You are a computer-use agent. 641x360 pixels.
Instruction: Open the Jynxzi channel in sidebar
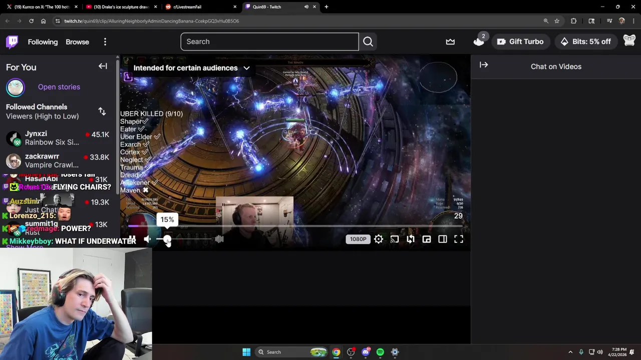(x=59, y=138)
